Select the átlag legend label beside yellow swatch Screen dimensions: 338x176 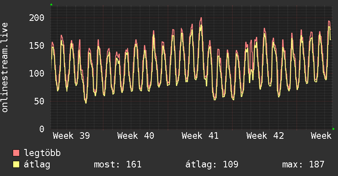pos(37,165)
